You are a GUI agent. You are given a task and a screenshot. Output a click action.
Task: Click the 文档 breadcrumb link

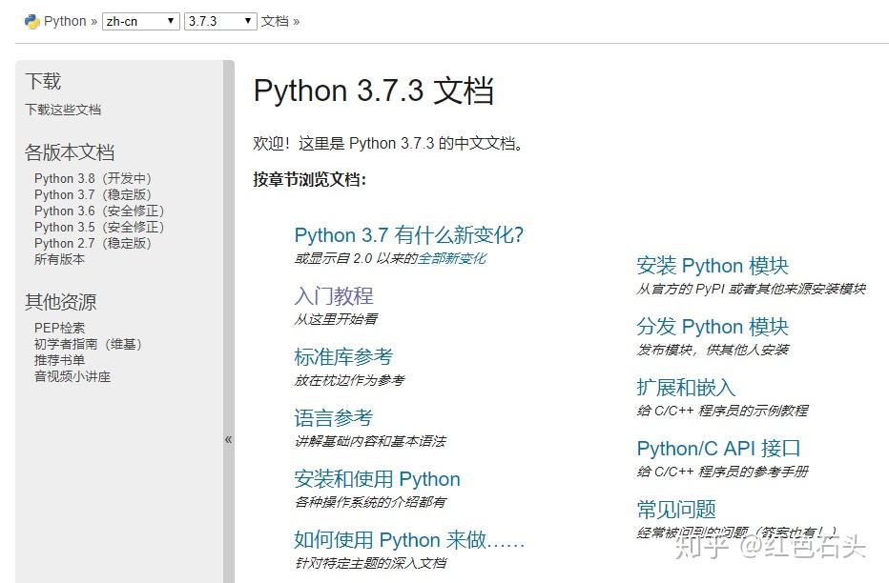point(275,20)
